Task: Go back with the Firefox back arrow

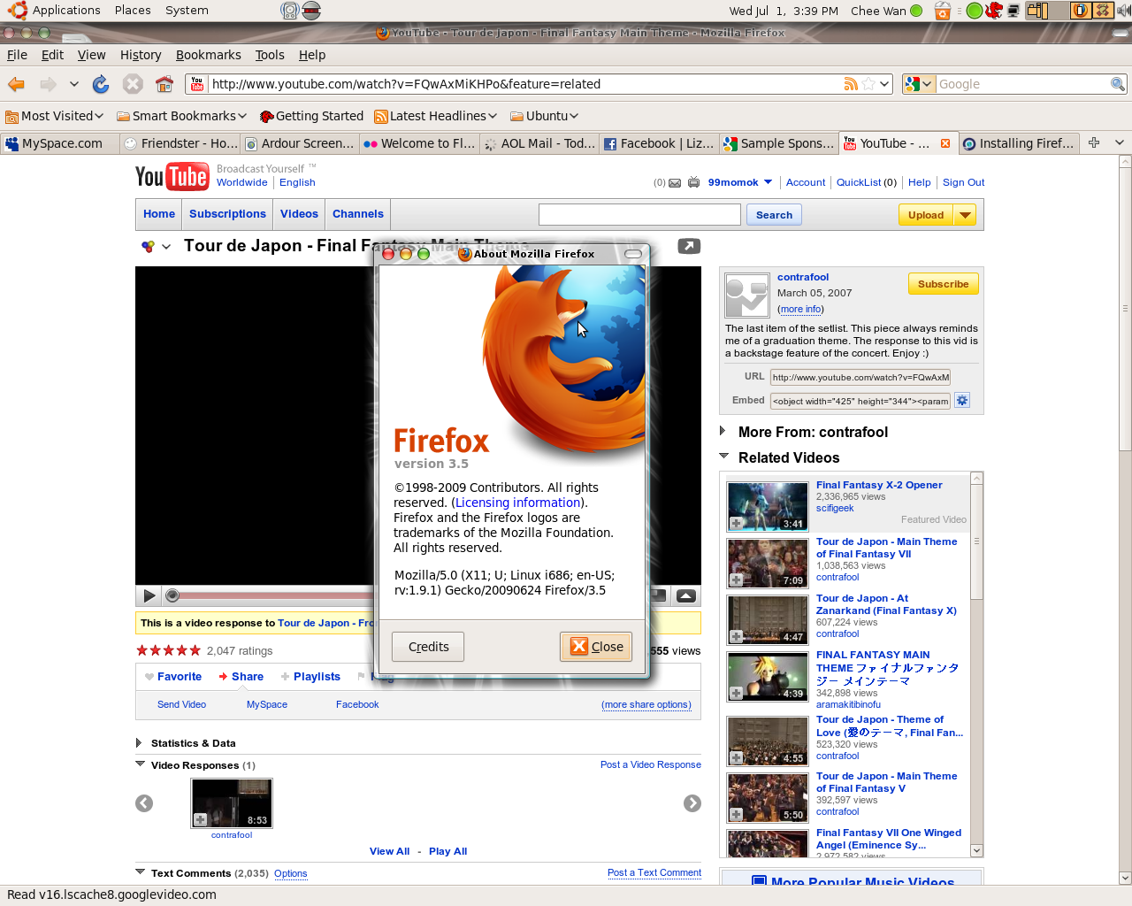Action: (x=16, y=84)
